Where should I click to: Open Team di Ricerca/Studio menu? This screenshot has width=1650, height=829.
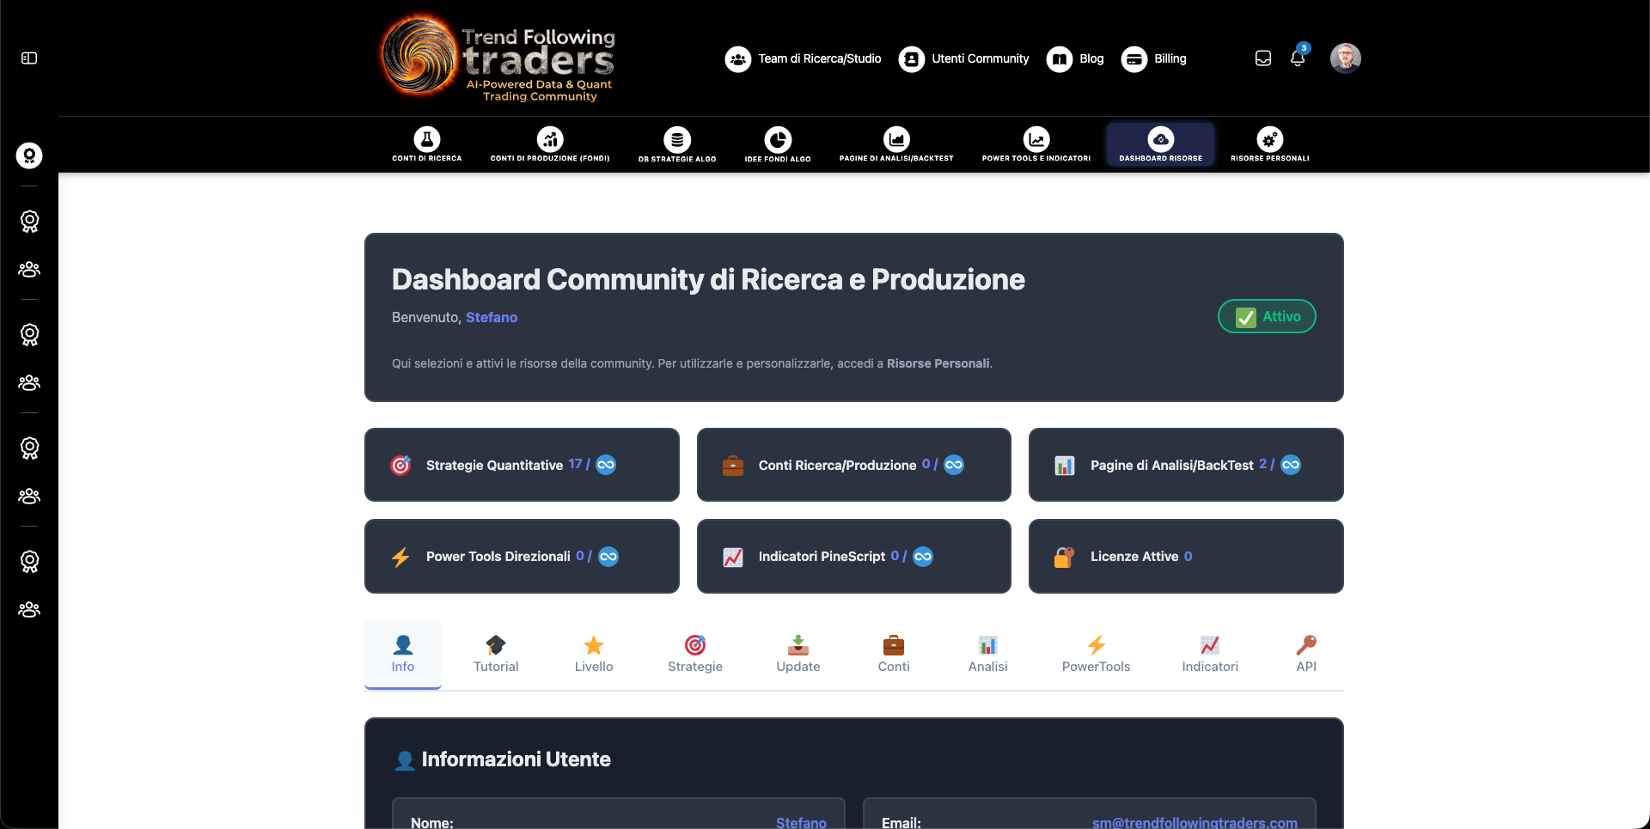[x=804, y=58]
